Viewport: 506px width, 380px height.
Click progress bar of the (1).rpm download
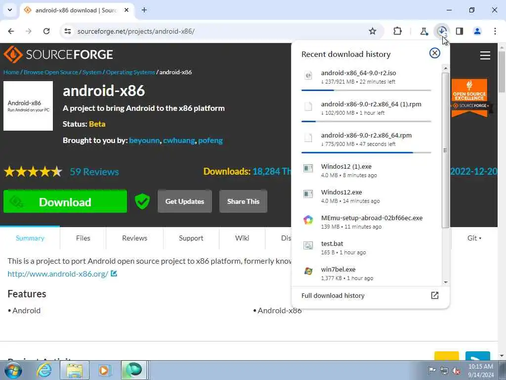[366, 122]
